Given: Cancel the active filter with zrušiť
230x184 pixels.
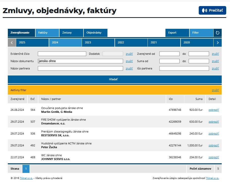Looking at the screenshot, I should tap(215, 90).
